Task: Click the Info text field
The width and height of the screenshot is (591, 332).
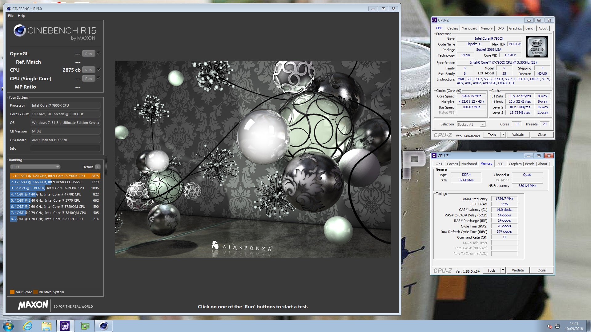Action: coord(65,148)
